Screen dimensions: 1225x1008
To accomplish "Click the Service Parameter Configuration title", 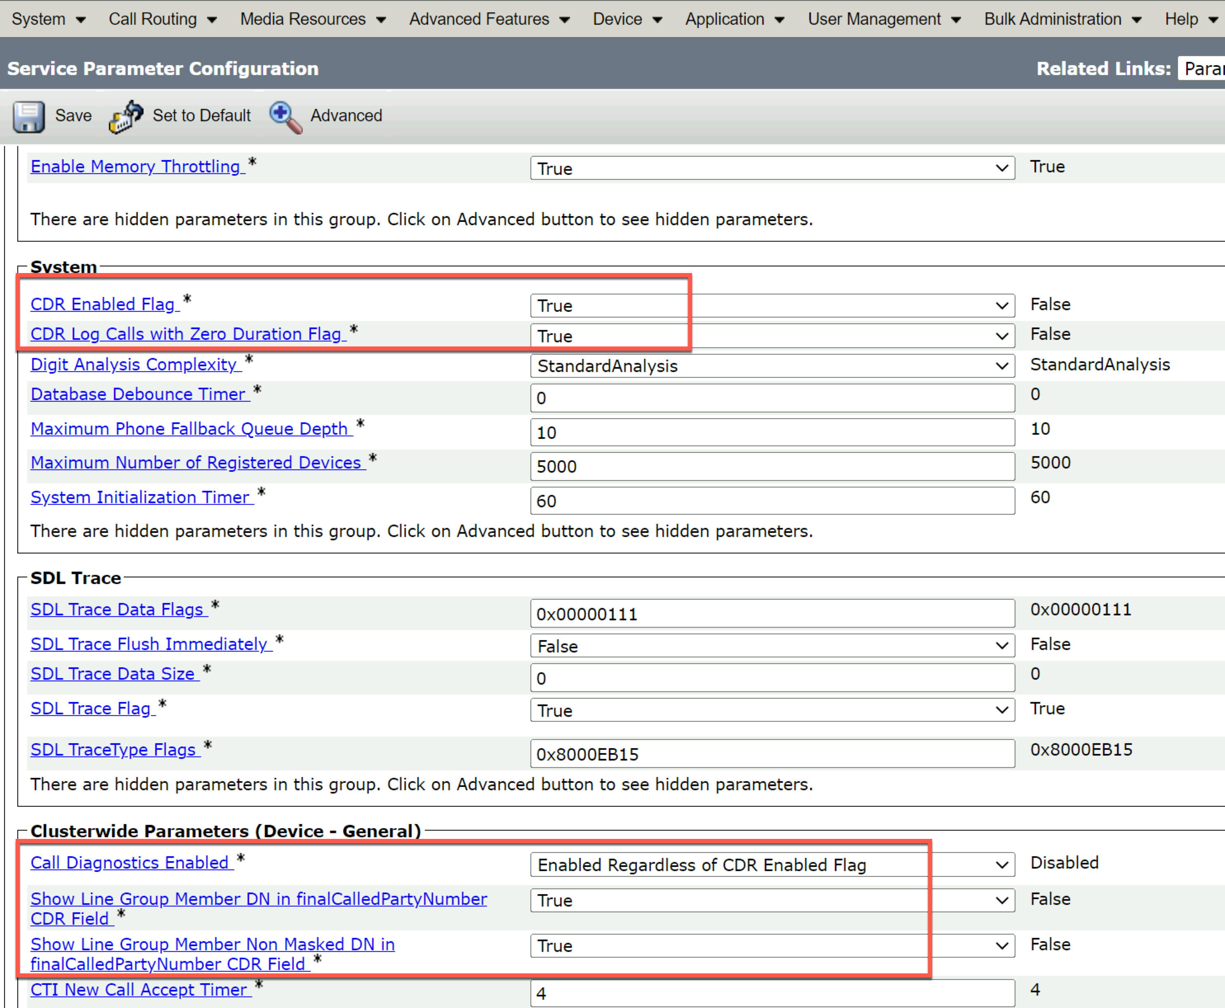I will tap(163, 68).
